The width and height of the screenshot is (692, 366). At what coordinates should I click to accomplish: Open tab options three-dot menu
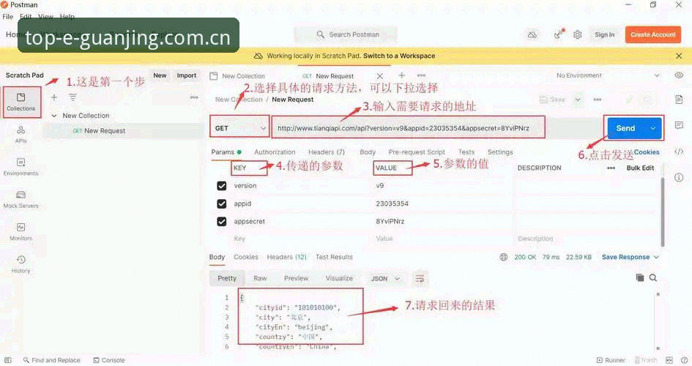[421, 75]
